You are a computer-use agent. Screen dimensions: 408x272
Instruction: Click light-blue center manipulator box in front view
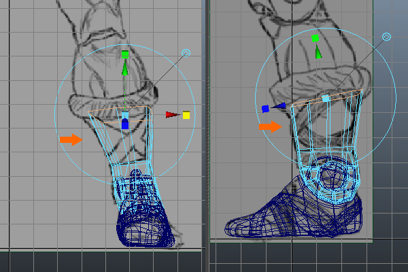[125, 116]
